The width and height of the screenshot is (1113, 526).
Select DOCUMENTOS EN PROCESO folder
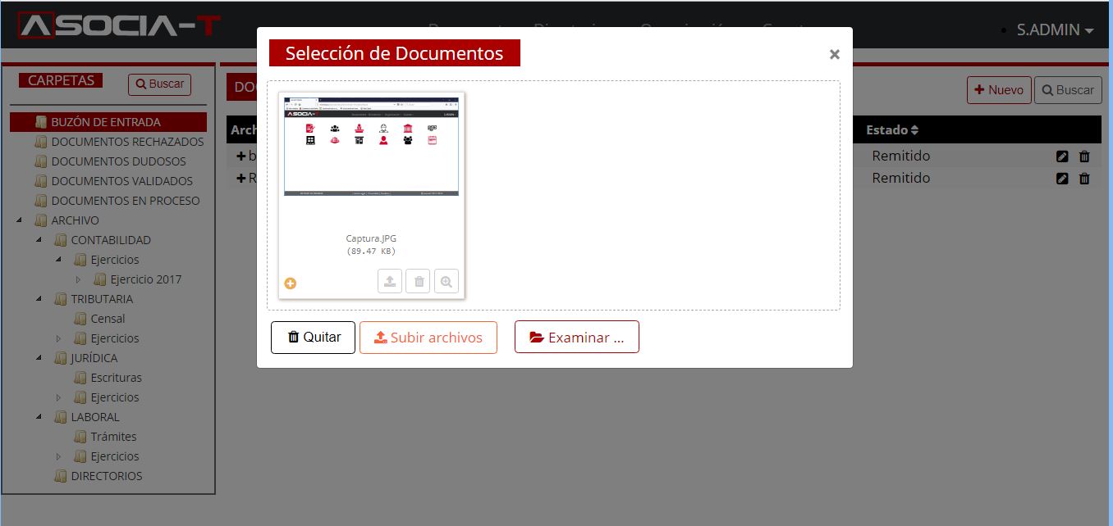[x=125, y=201]
